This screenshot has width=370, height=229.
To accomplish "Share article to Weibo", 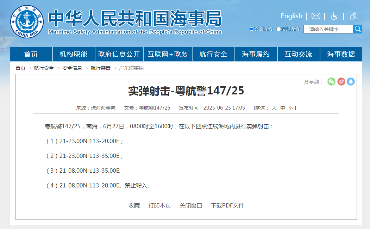I will pos(341,82).
